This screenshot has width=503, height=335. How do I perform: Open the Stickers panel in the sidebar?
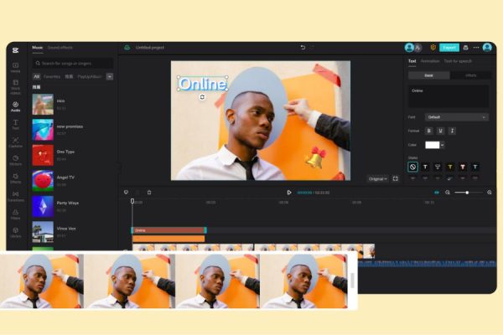coord(16,162)
